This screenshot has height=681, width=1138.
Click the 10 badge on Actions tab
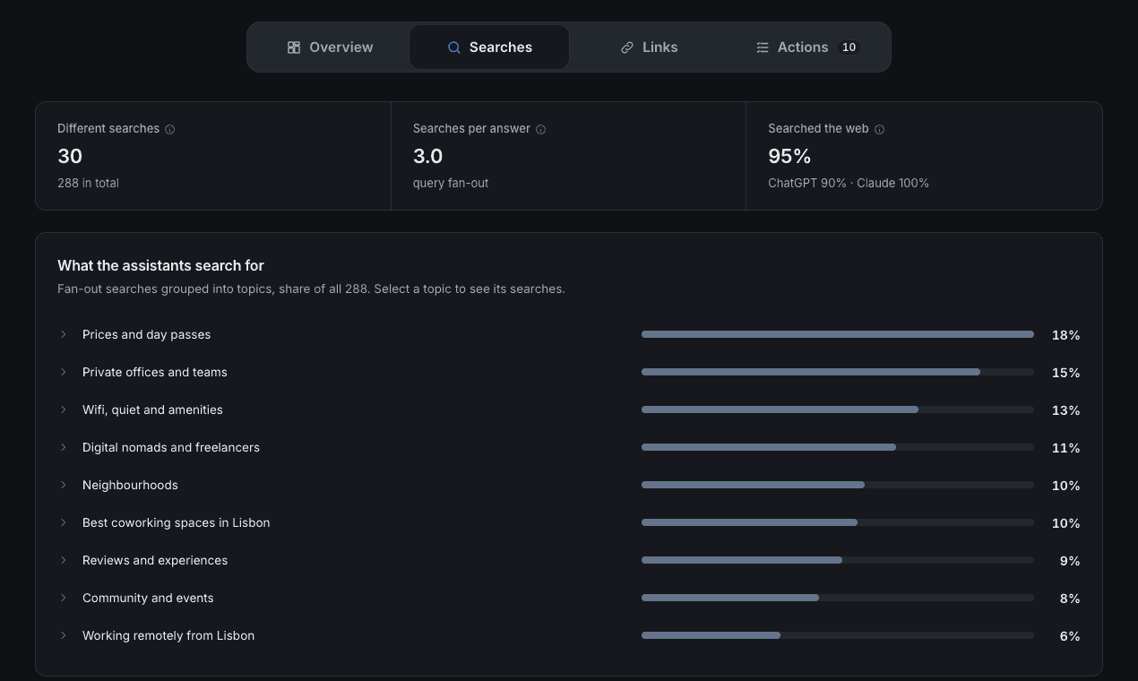849,47
